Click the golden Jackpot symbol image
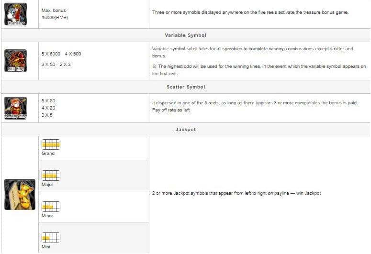The height and width of the screenshot is (254, 371). [20, 194]
